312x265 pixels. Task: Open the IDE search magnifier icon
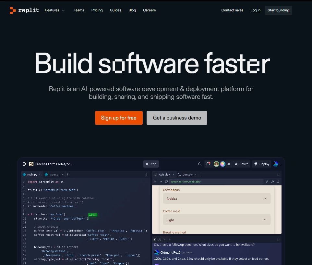point(200,164)
